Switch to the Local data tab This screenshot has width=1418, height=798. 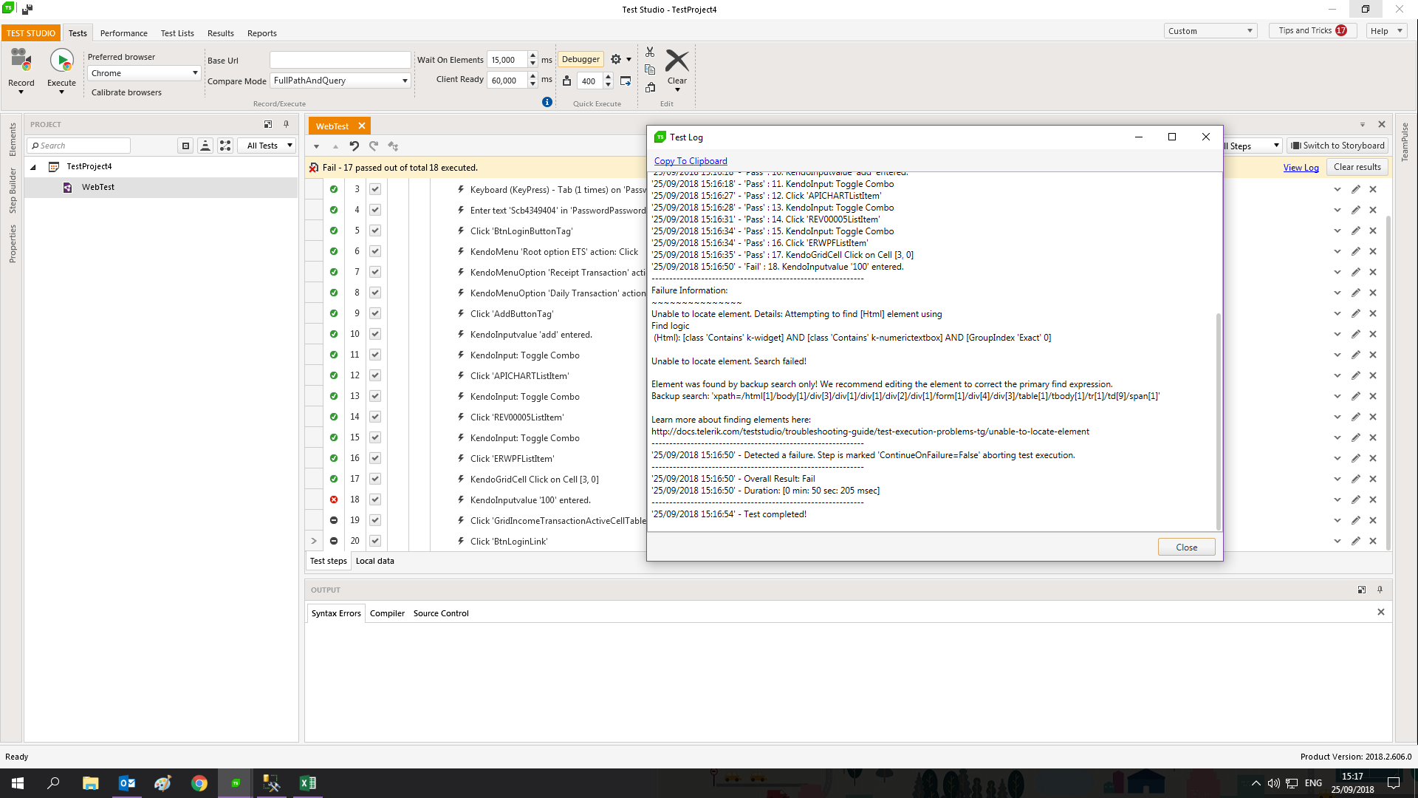point(374,562)
